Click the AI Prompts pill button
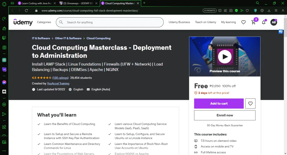The image size is (287, 155). pyautogui.click(x=210, y=11)
